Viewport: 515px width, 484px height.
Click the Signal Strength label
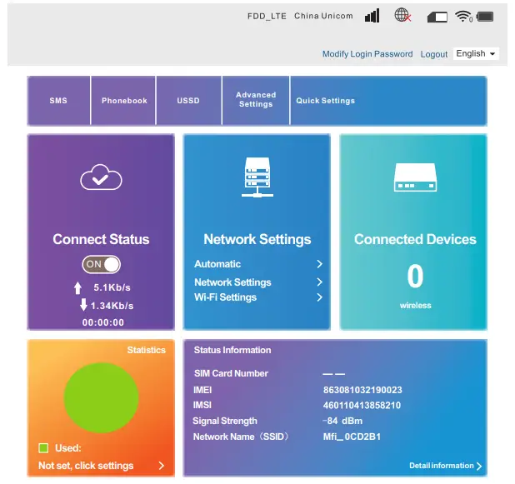click(x=225, y=421)
